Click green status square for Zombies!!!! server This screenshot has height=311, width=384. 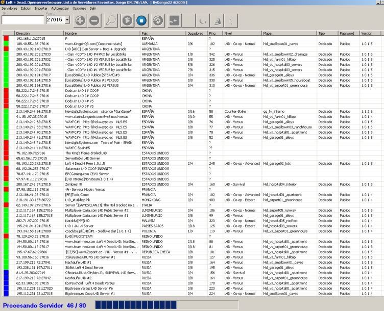coord(6,184)
